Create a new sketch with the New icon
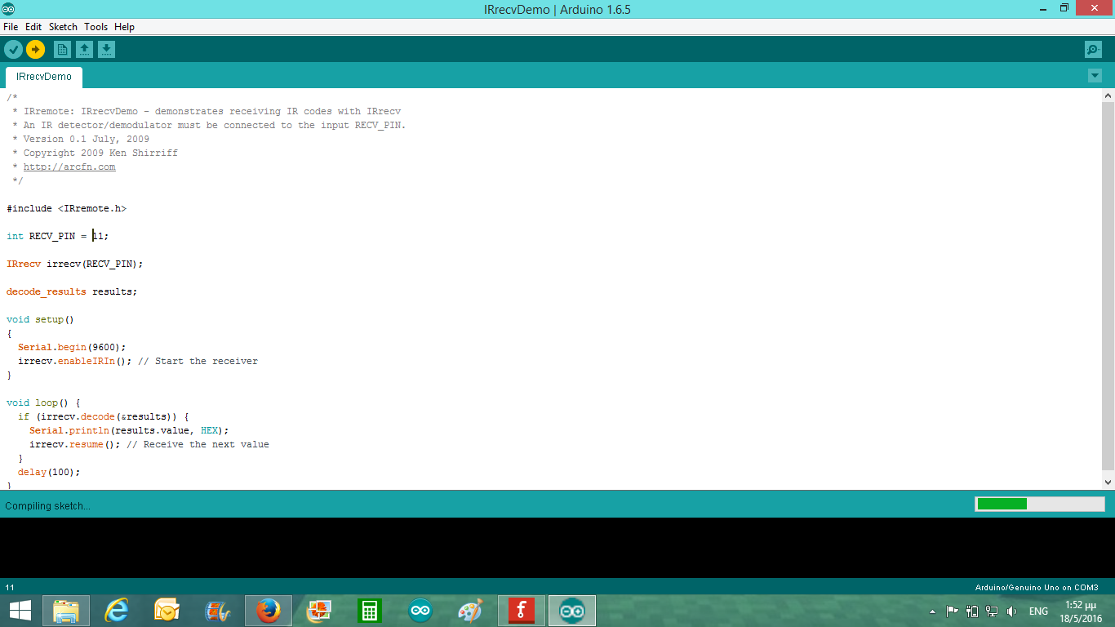This screenshot has width=1115, height=627. 62,50
